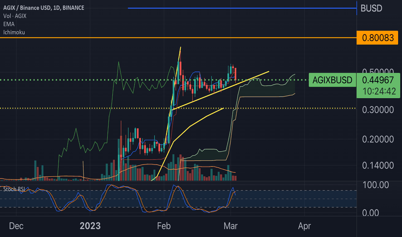
Task: Select the Ichimoku indicator label
Action: click(14, 32)
